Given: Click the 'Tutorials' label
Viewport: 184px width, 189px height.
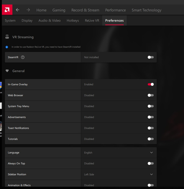Looking at the screenshot, I should 13,139.
